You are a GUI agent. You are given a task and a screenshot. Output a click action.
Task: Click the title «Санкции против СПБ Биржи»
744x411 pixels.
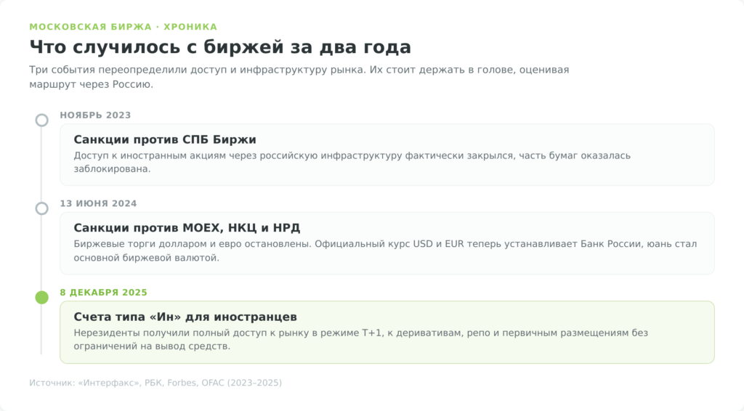165,139
